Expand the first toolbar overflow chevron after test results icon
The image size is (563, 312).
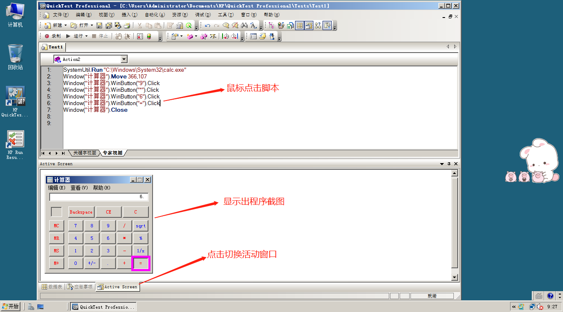pyautogui.click(x=196, y=27)
